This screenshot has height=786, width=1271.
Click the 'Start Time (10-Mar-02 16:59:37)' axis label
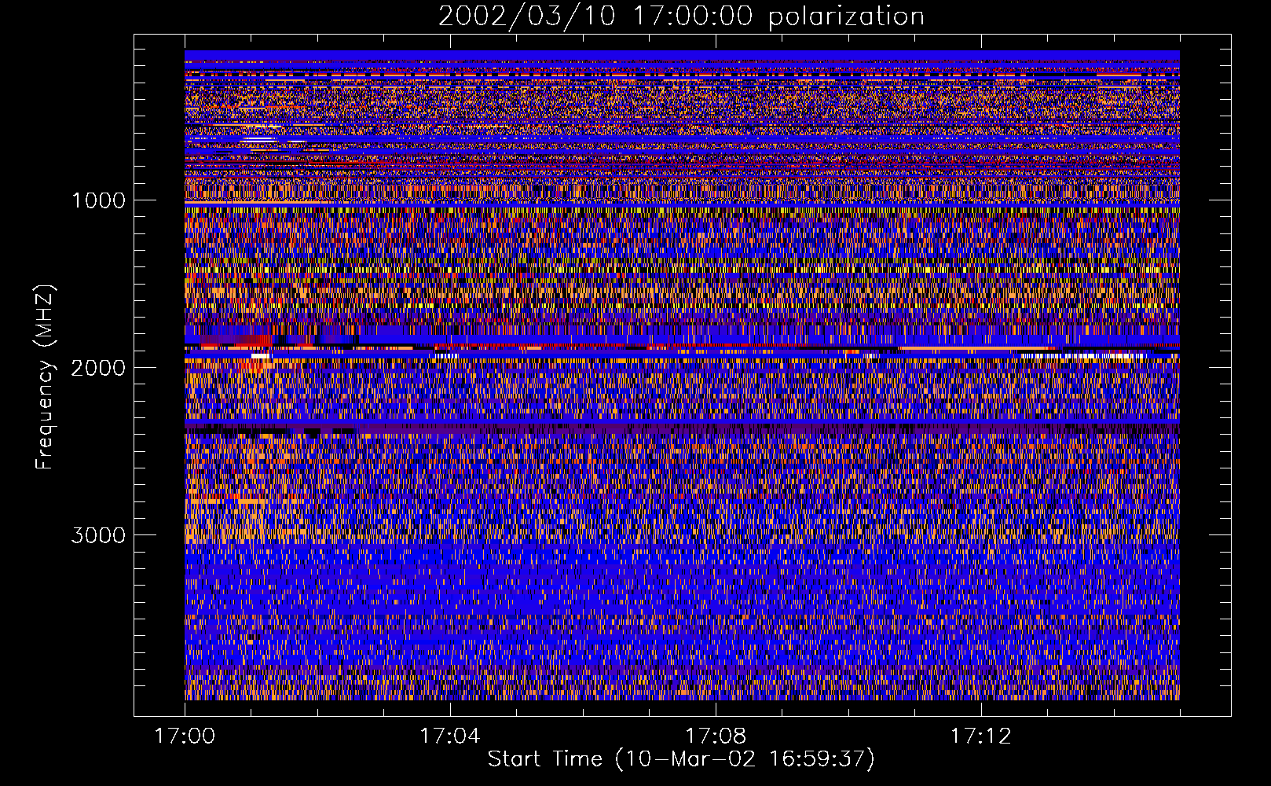pyautogui.click(x=681, y=759)
